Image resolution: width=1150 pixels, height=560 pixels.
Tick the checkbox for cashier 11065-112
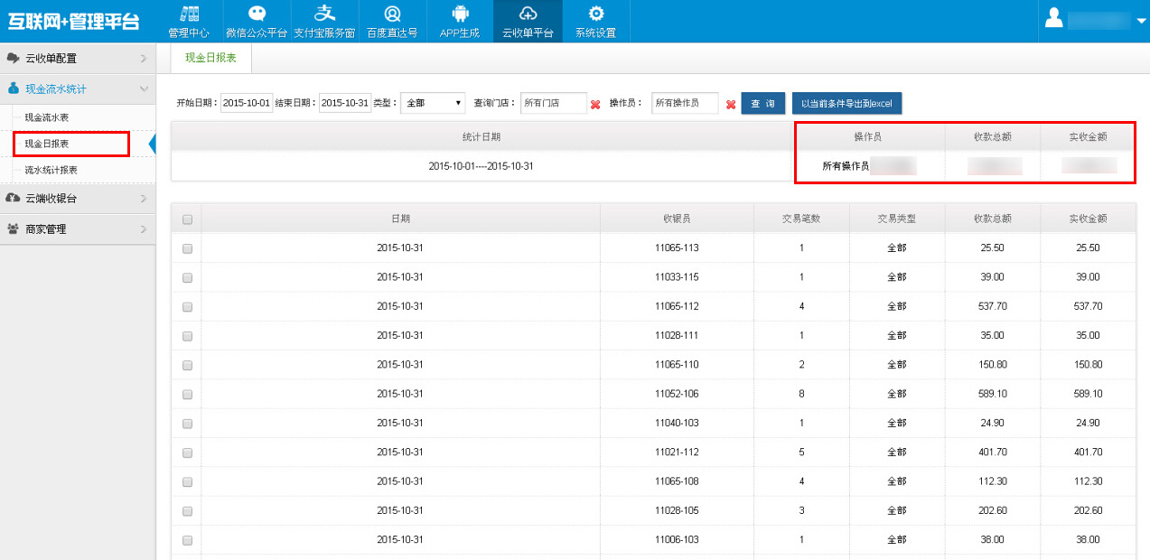(187, 307)
